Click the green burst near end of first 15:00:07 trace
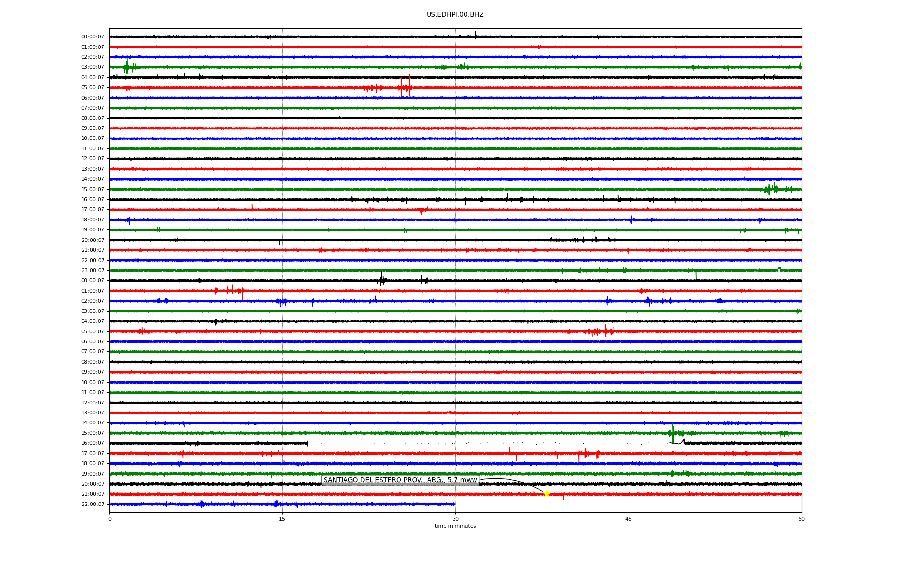Screen dimensions: 911x569 pyautogui.click(x=772, y=189)
